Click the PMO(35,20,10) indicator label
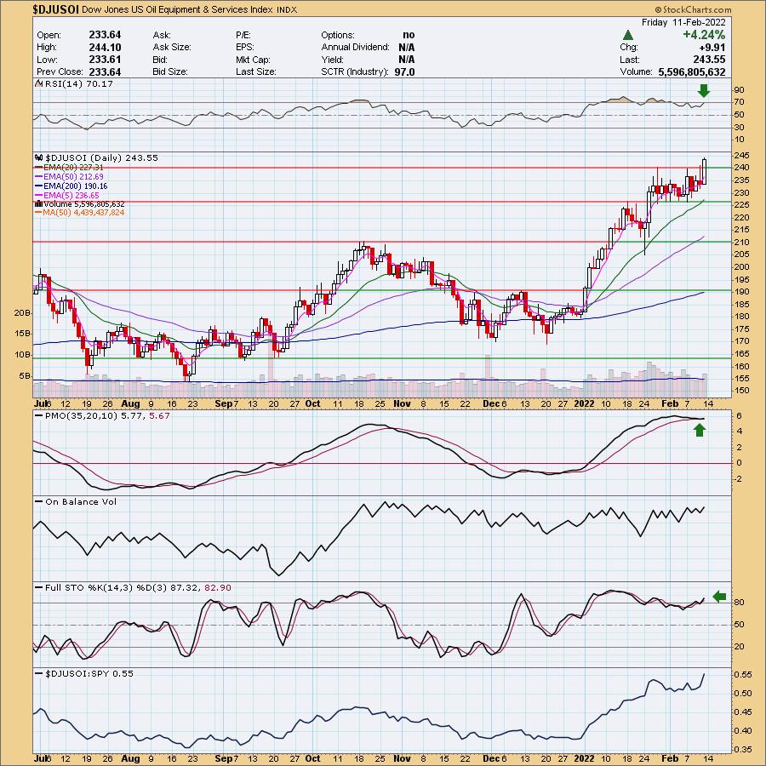Screen dimensions: 766x766 coord(101,415)
